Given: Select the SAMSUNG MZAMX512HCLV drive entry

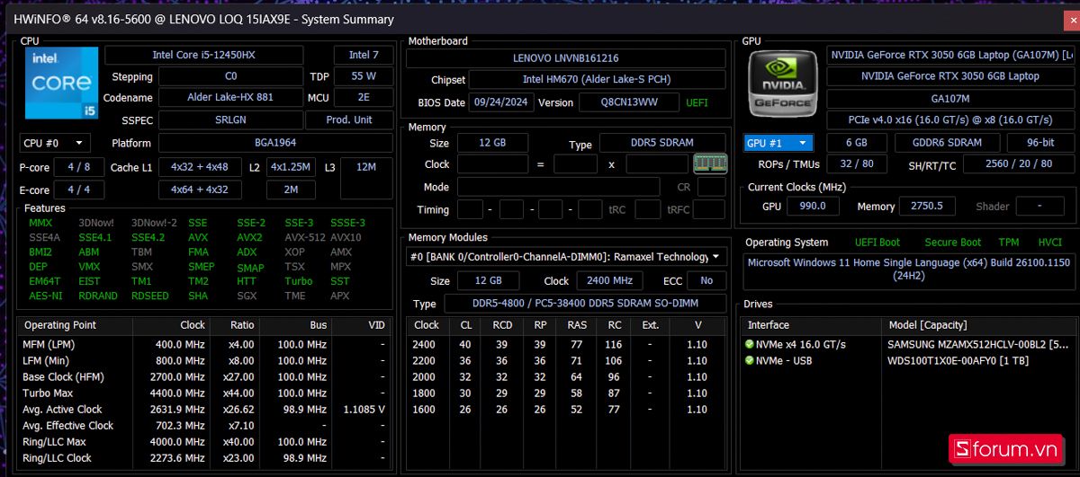Looking at the screenshot, I should 977,344.
